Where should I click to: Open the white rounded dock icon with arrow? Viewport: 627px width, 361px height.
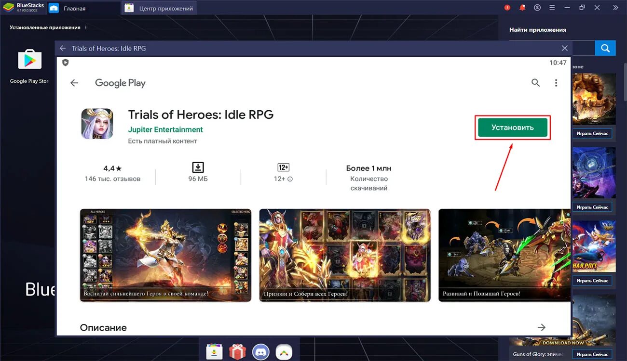[284, 351]
